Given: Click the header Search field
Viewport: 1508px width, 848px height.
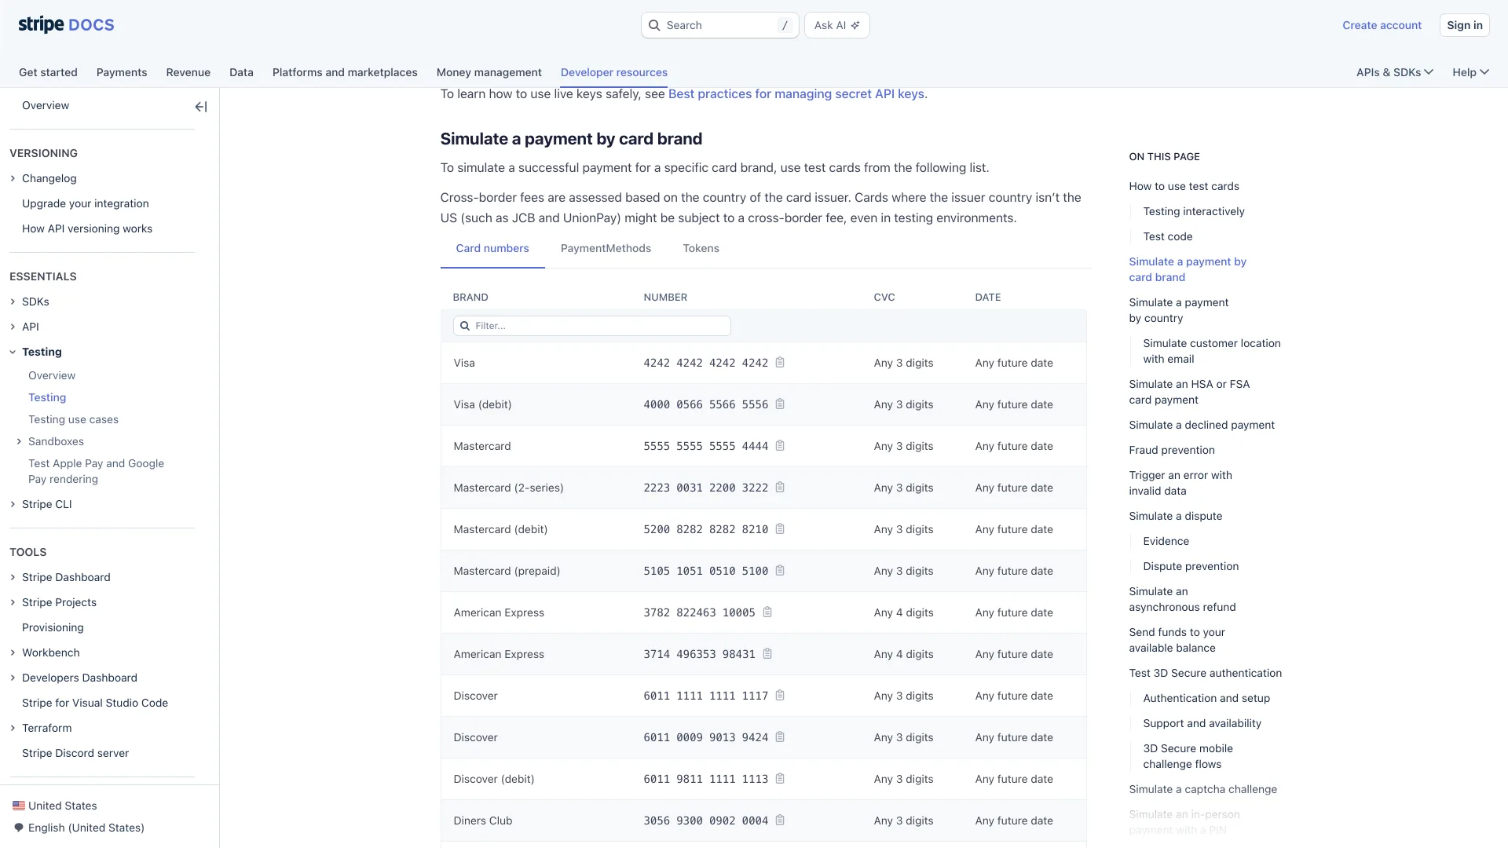Looking at the screenshot, I should click(719, 25).
